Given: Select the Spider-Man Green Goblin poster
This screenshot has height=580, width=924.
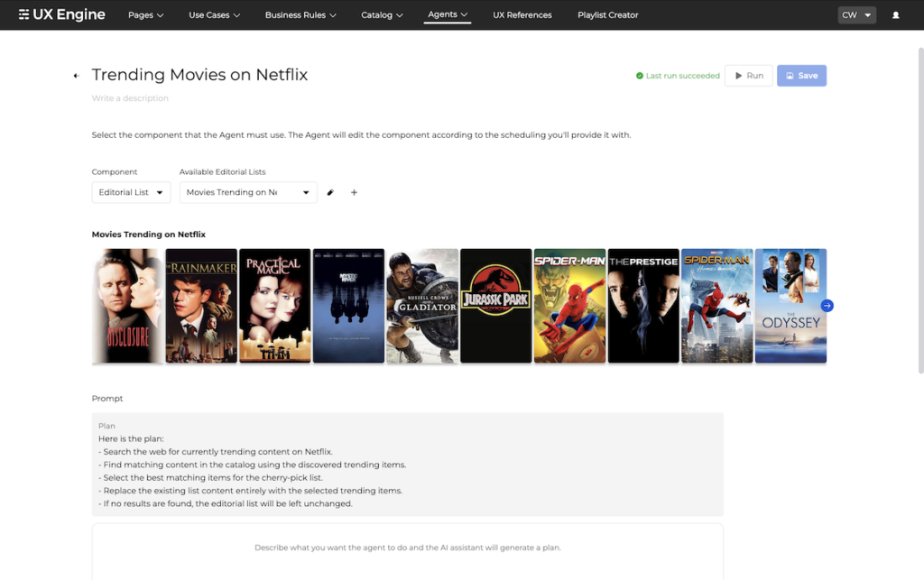Looking at the screenshot, I should pos(569,306).
